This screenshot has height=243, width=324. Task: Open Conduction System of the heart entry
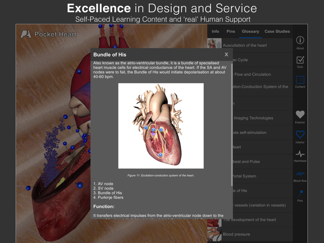[262, 89]
